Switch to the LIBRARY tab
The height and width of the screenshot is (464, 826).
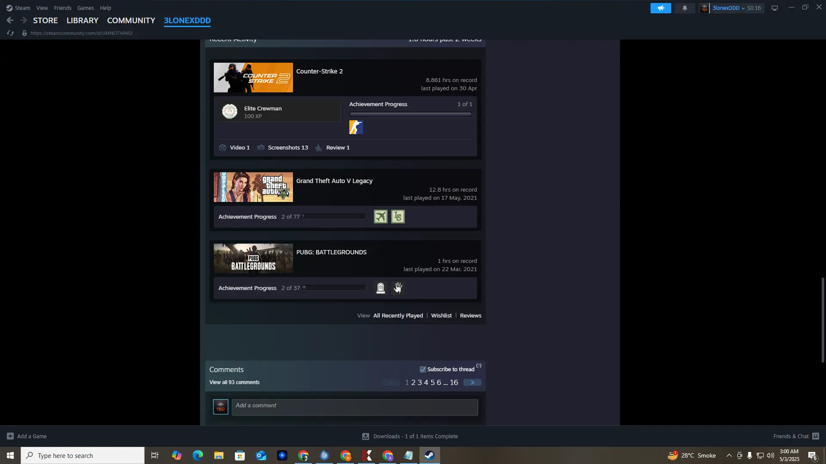pos(82,20)
